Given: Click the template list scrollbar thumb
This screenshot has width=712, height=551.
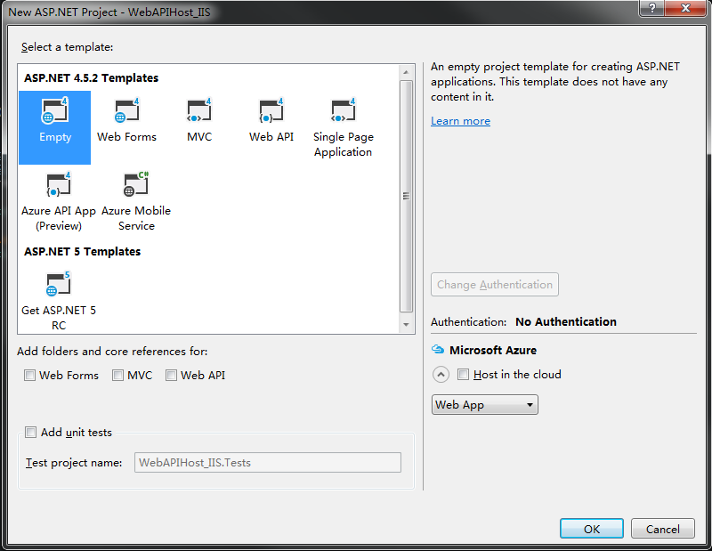Looking at the screenshot, I should [406, 196].
